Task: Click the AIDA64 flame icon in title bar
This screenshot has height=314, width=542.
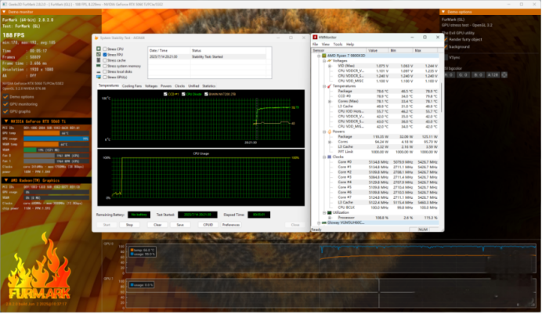Action: click(96, 38)
